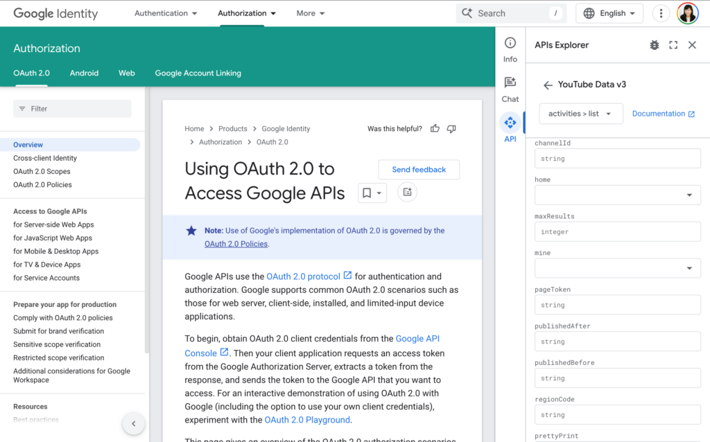Toggle APIs Explorer fullscreen icon
Screen dimensions: 710x442
[x=673, y=45]
